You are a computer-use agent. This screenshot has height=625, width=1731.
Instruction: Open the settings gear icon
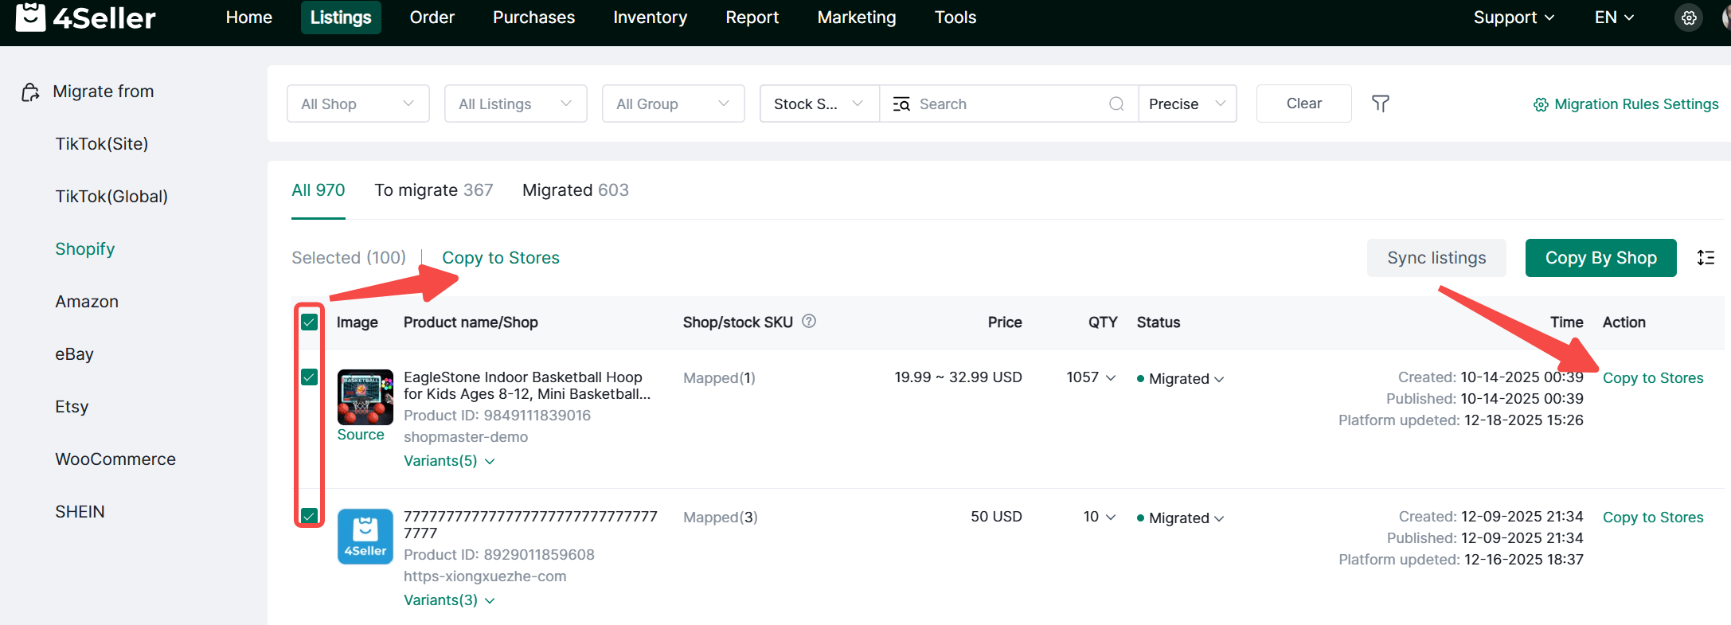1688,18
